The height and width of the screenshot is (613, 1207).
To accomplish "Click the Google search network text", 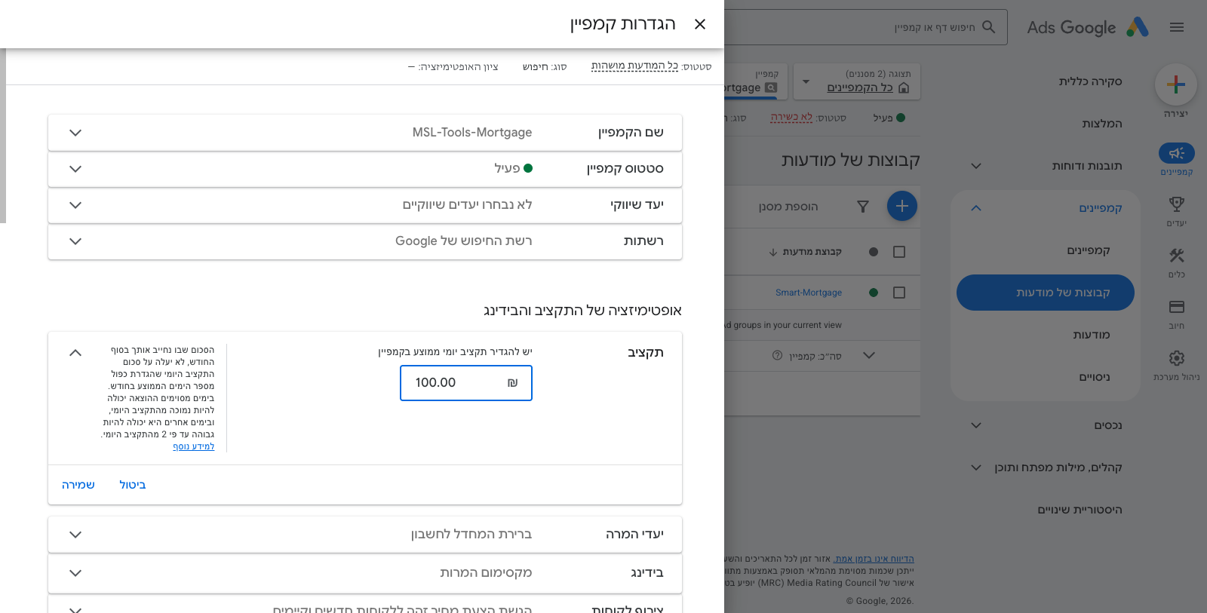I will tap(464, 241).
